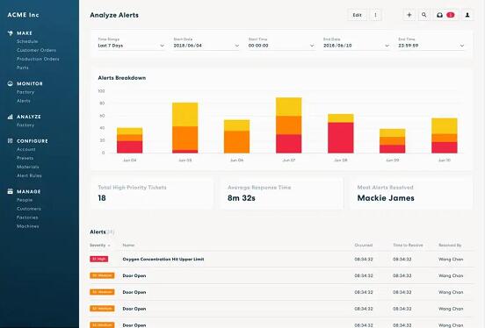The height and width of the screenshot is (328, 485).
Task: Open the search magnifier icon
Action: pyautogui.click(x=424, y=15)
